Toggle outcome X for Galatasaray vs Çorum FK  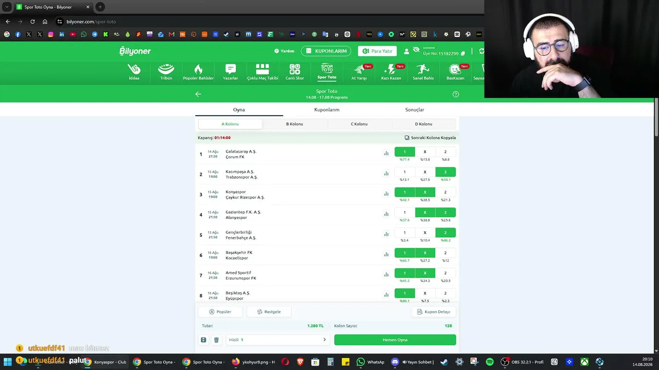point(425,152)
